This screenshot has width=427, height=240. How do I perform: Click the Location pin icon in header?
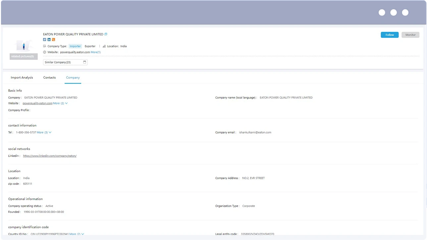click(104, 46)
